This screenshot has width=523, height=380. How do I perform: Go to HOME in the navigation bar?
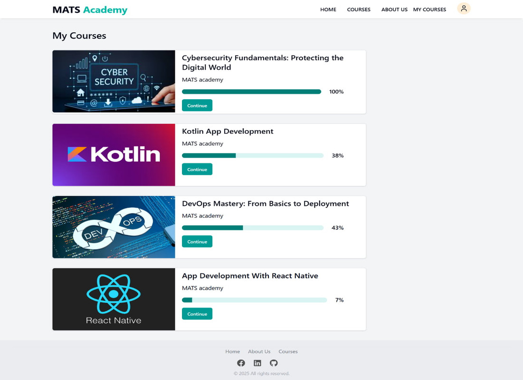tap(328, 9)
